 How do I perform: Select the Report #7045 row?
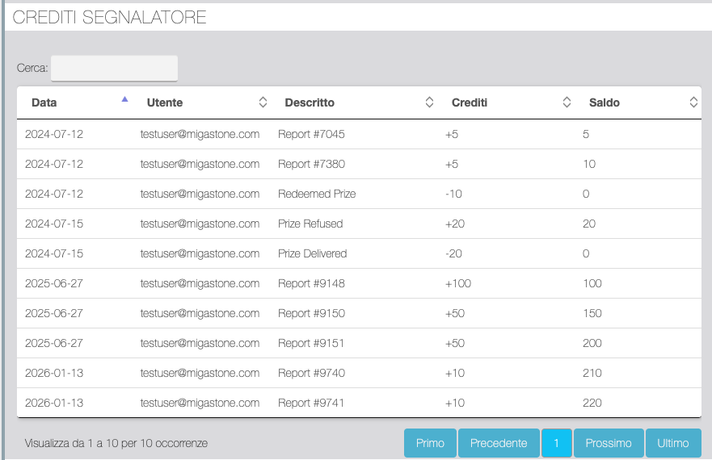point(311,134)
